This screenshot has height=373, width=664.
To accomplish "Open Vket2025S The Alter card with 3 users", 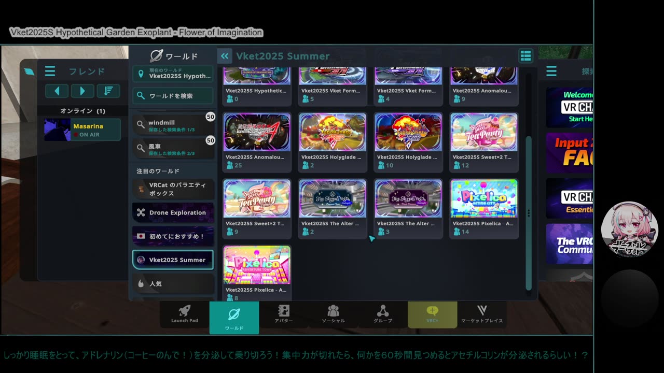I will pos(408,208).
